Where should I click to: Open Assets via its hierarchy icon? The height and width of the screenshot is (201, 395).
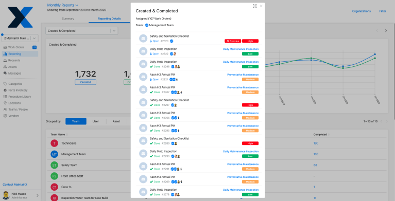point(5,67)
